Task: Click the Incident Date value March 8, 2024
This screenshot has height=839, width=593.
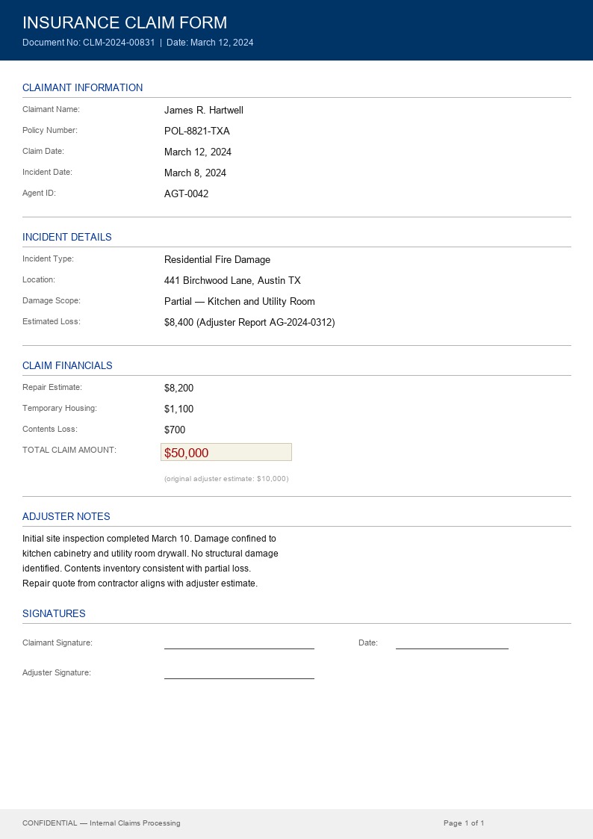Action: point(195,173)
